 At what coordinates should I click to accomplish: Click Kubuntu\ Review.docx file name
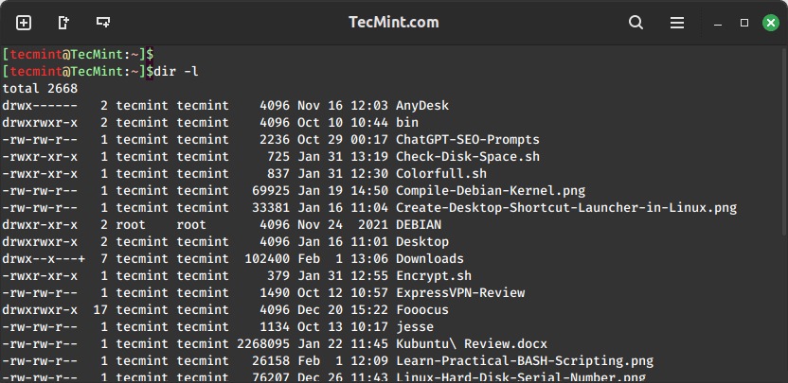(472, 344)
